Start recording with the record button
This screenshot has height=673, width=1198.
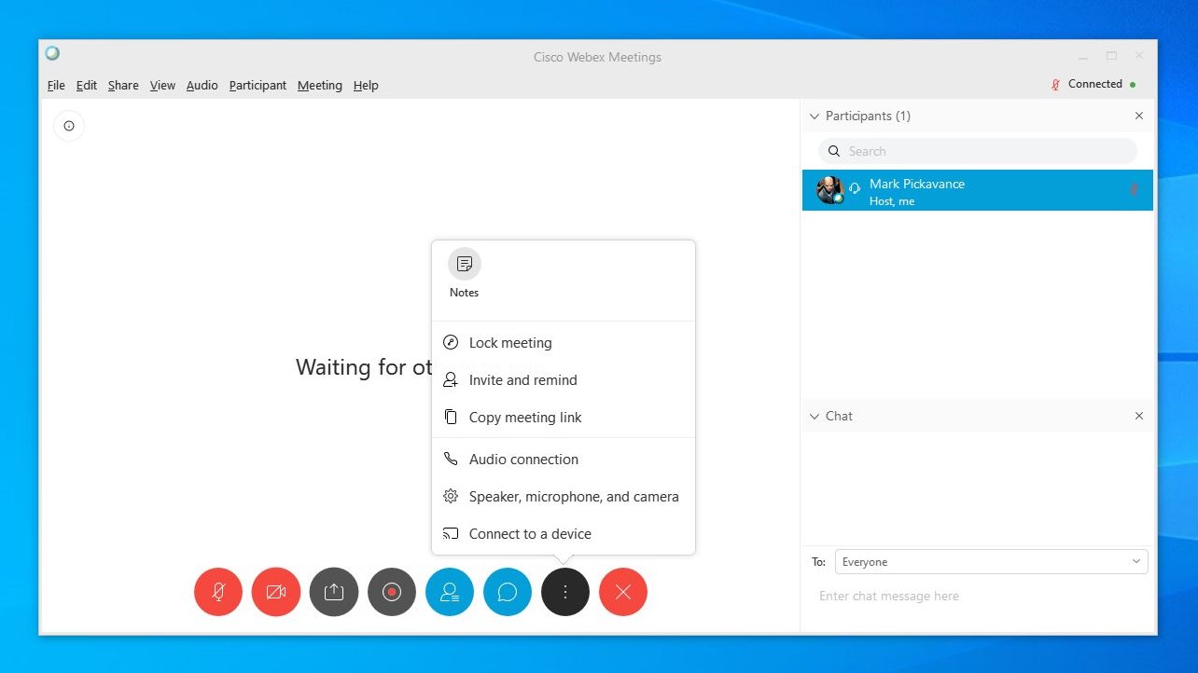(x=392, y=592)
